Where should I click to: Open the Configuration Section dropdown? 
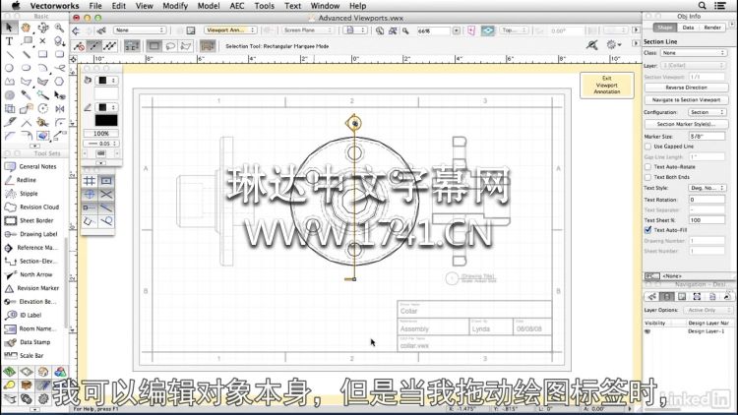click(x=707, y=112)
